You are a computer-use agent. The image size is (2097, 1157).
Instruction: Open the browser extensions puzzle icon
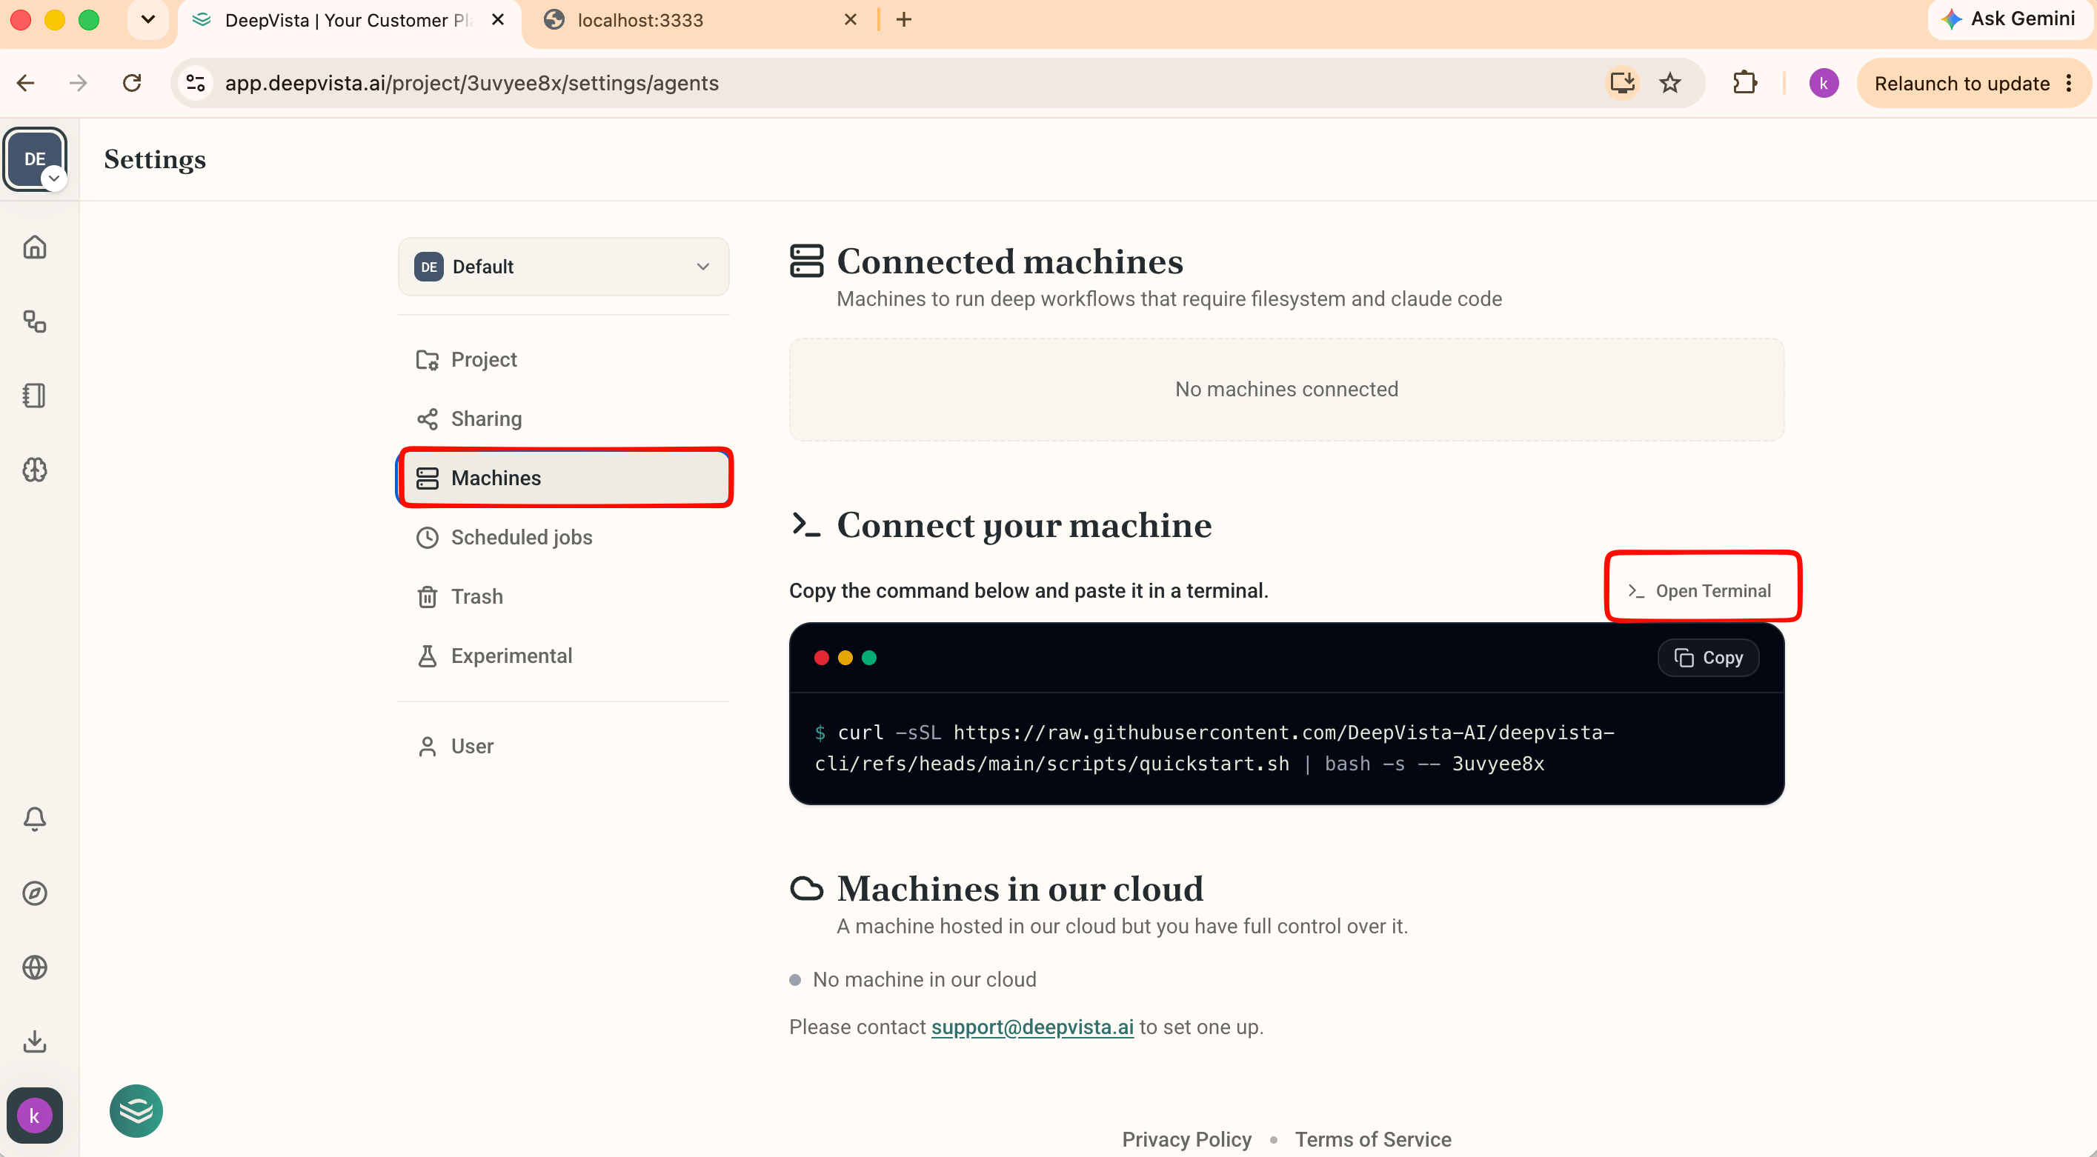(1744, 83)
